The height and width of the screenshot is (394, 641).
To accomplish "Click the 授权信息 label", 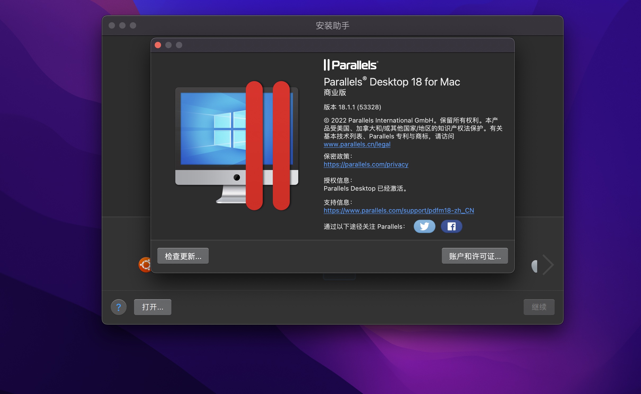I will [x=338, y=181].
